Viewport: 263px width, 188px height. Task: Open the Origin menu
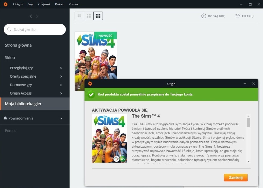(x=18, y=4)
